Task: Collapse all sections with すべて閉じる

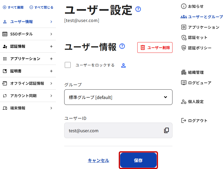Action: (41, 8)
